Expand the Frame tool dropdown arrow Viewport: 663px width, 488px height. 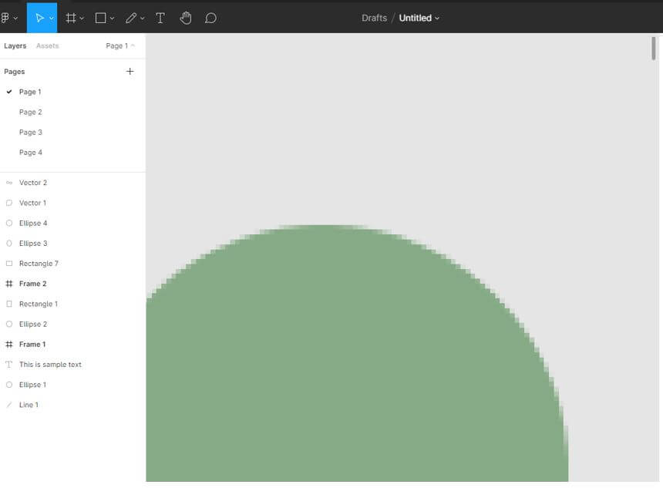coord(82,19)
